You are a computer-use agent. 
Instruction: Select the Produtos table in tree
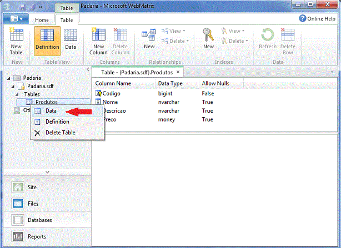(47, 102)
